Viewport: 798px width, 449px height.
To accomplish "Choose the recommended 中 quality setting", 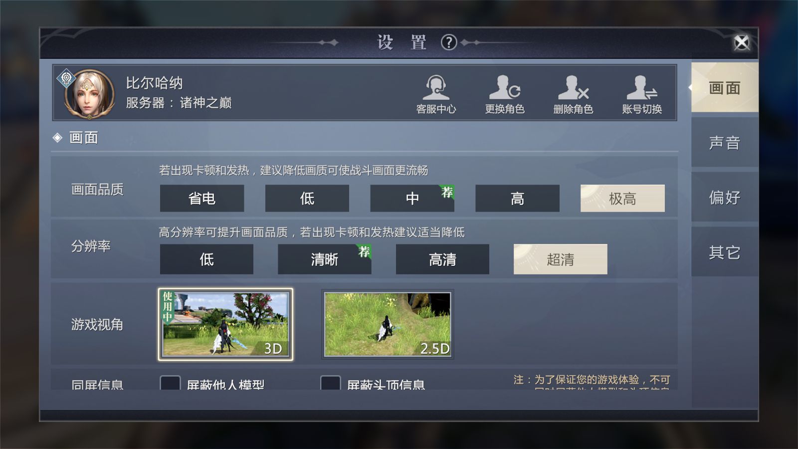I will click(412, 198).
